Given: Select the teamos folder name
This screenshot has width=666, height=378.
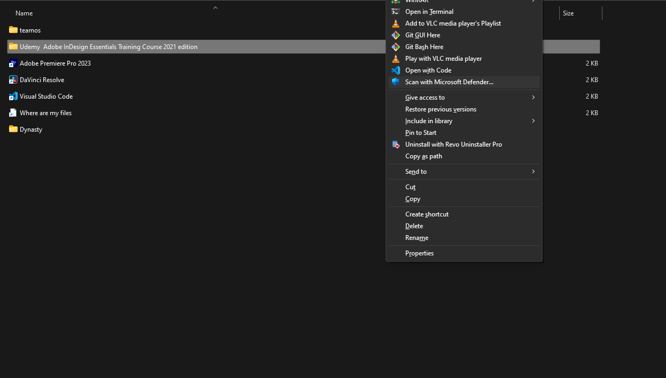Looking at the screenshot, I should 30,30.
